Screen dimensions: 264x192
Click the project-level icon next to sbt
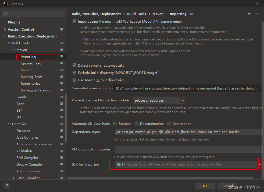[x=62, y=117]
